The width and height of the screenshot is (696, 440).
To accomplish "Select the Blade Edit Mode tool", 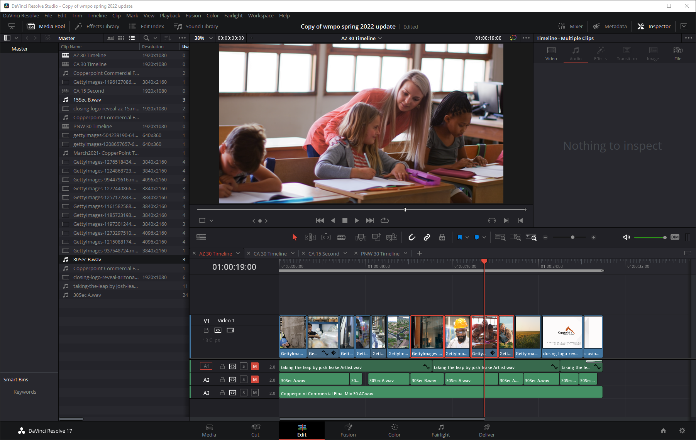I will click(341, 237).
